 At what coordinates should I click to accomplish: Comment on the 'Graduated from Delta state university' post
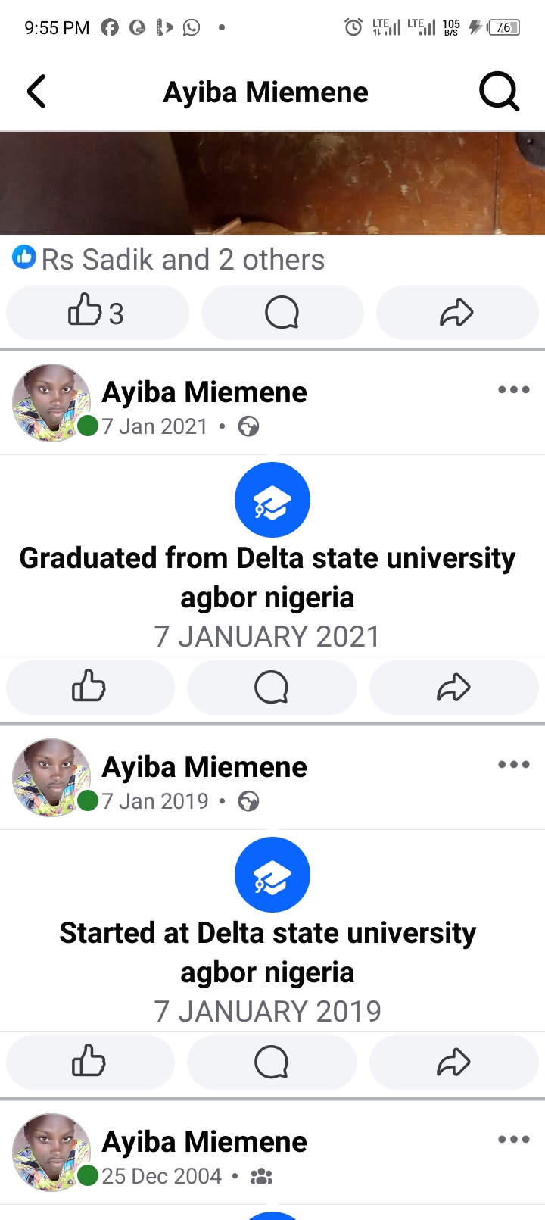271,688
